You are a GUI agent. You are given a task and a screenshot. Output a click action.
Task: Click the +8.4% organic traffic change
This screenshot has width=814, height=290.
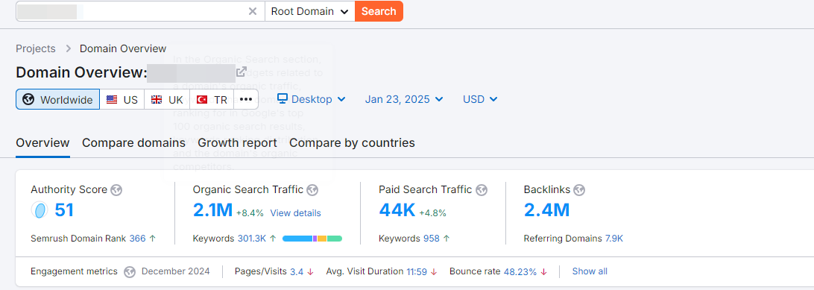(250, 213)
